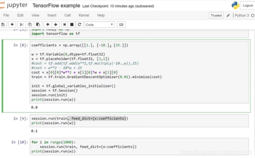Click inside the In [9] code cell
The width and height of the screenshot is (255, 158).
point(139,121)
